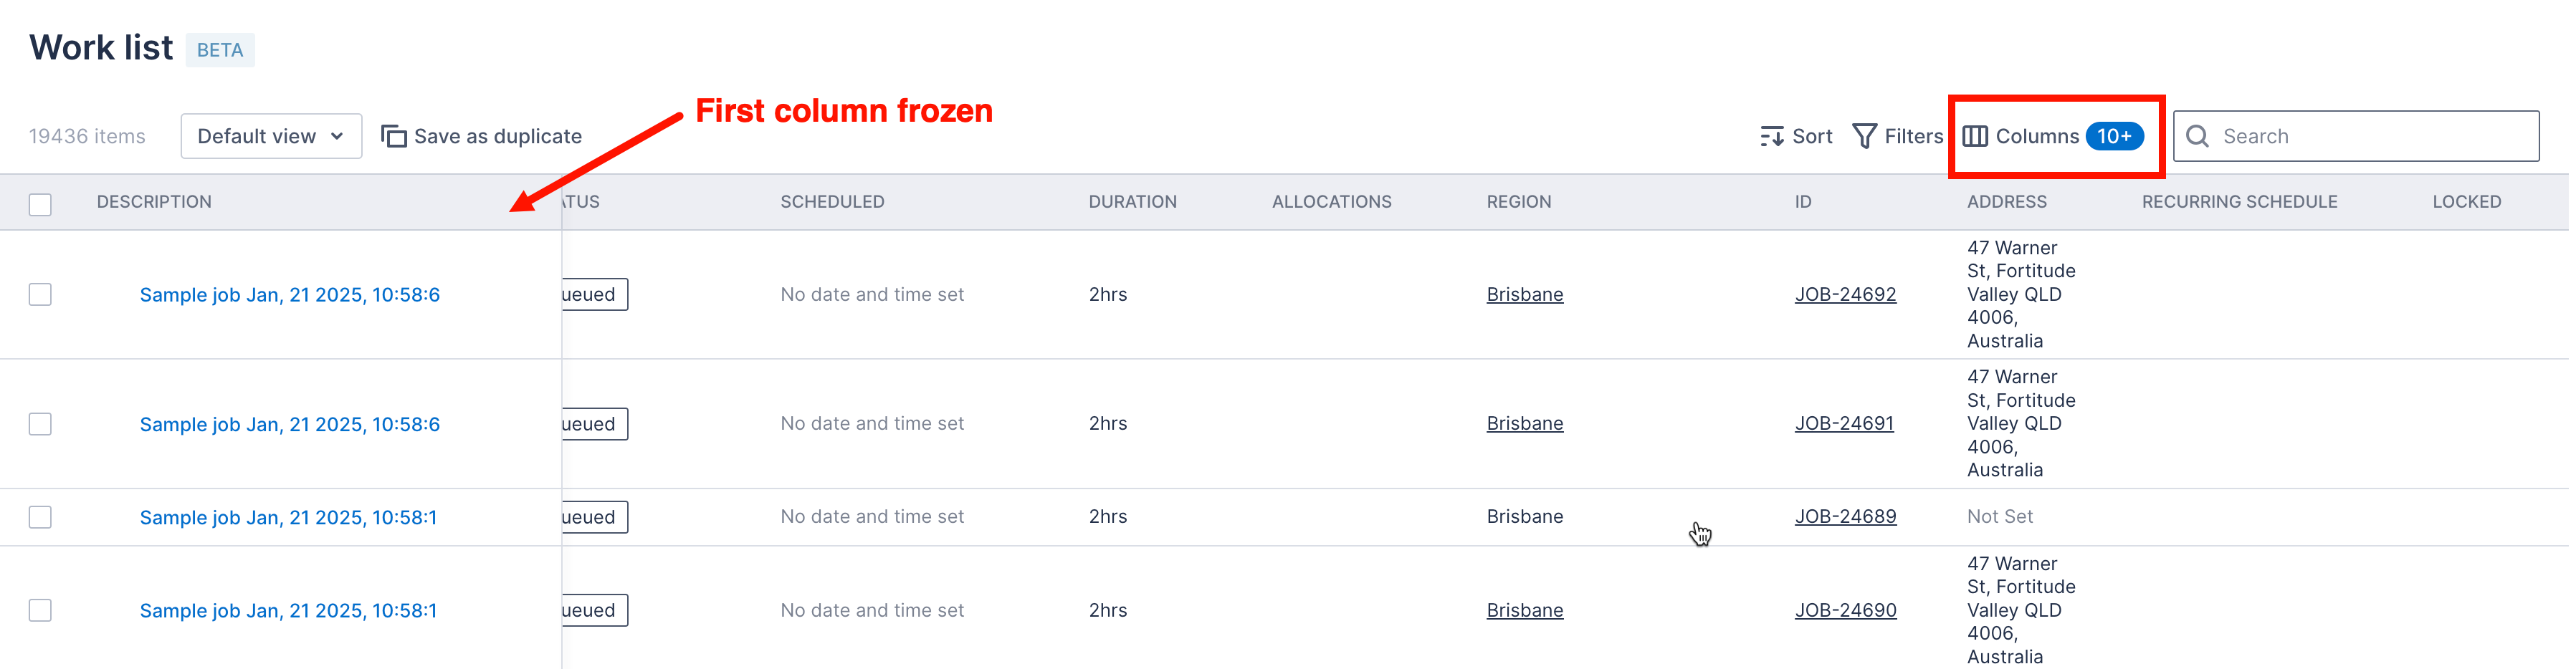Check the checkbox for the JOB-24689 row
Screen dimensions: 2576x669
click(x=39, y=517)
